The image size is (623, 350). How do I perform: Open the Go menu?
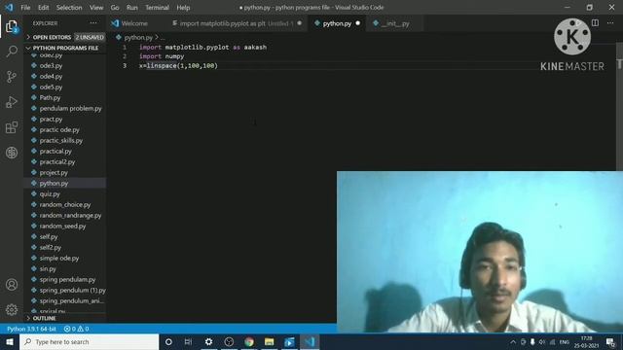coord(115,7)
